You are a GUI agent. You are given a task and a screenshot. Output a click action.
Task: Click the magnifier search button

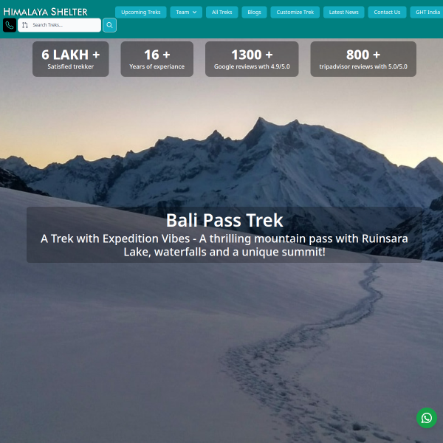[109, 25]
